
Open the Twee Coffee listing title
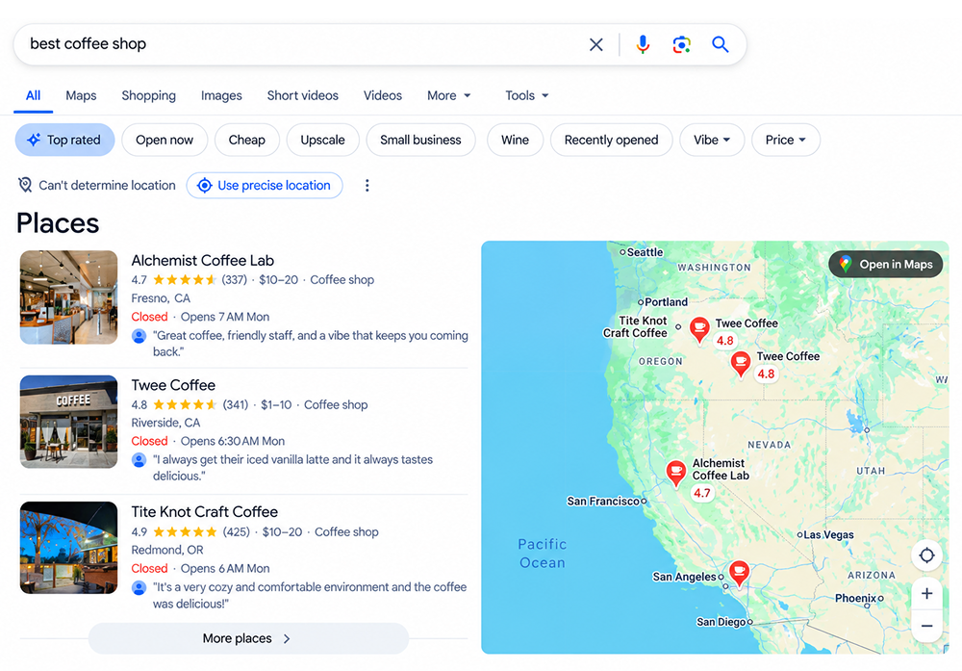click(173, 385)
